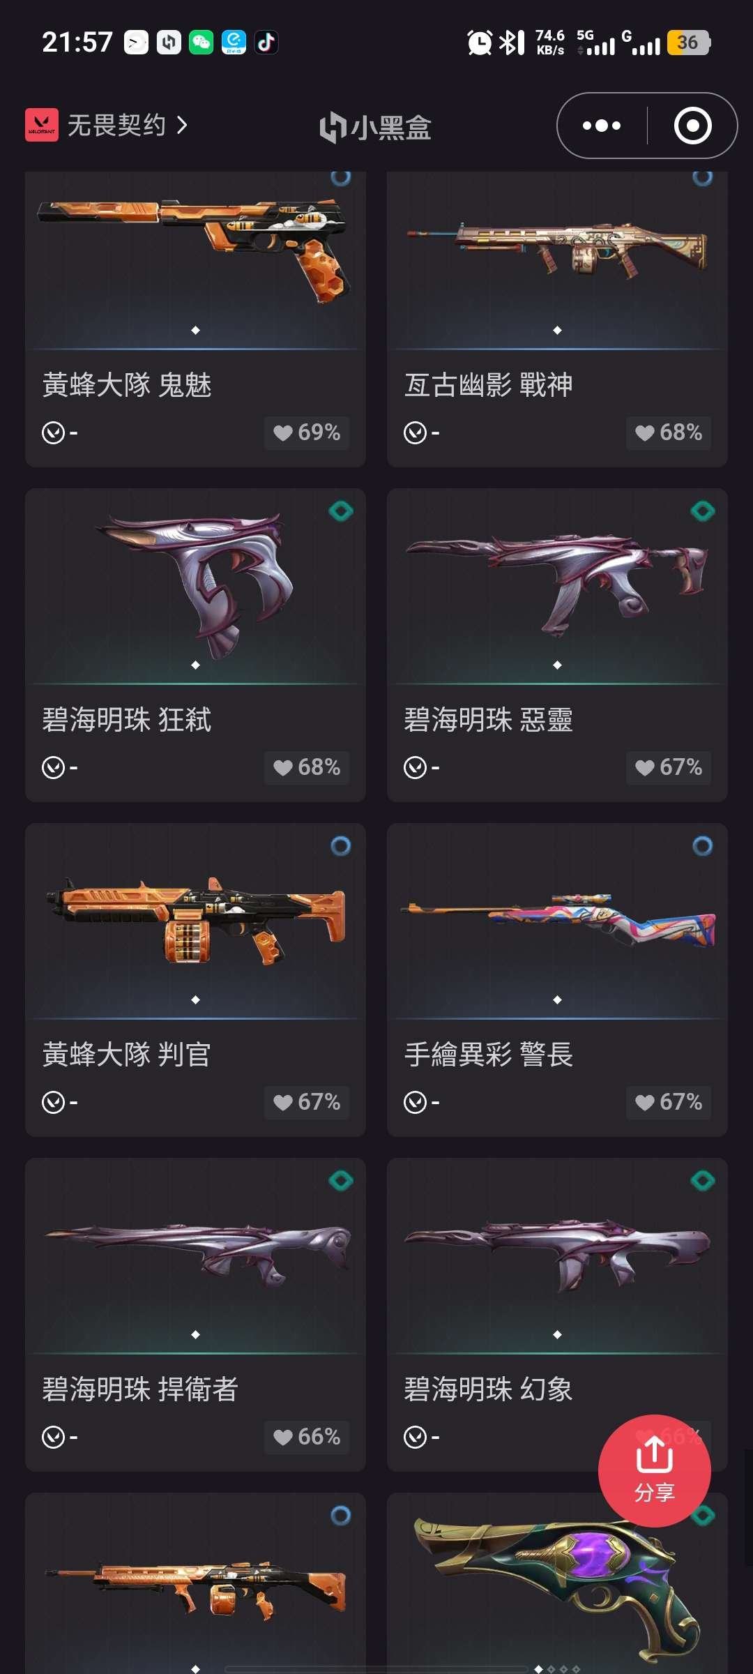Tap 67% like badge on 碧海明珠 惡靈
The height and width of the screenshot is (1674, 753).
click(669, 767)
